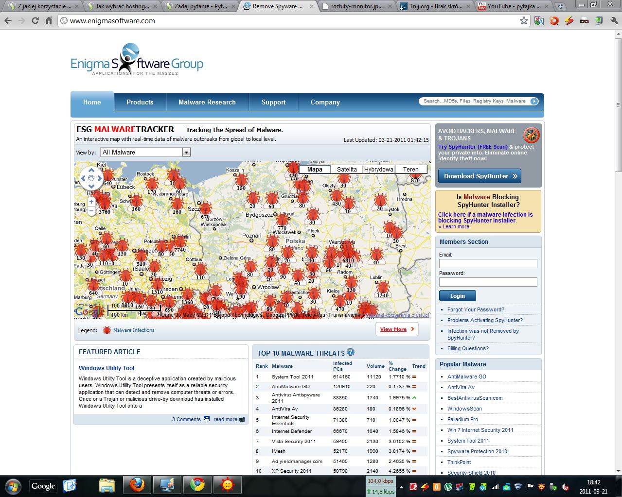
Task: Switch map to Teren view
Action: click(411, 170)
